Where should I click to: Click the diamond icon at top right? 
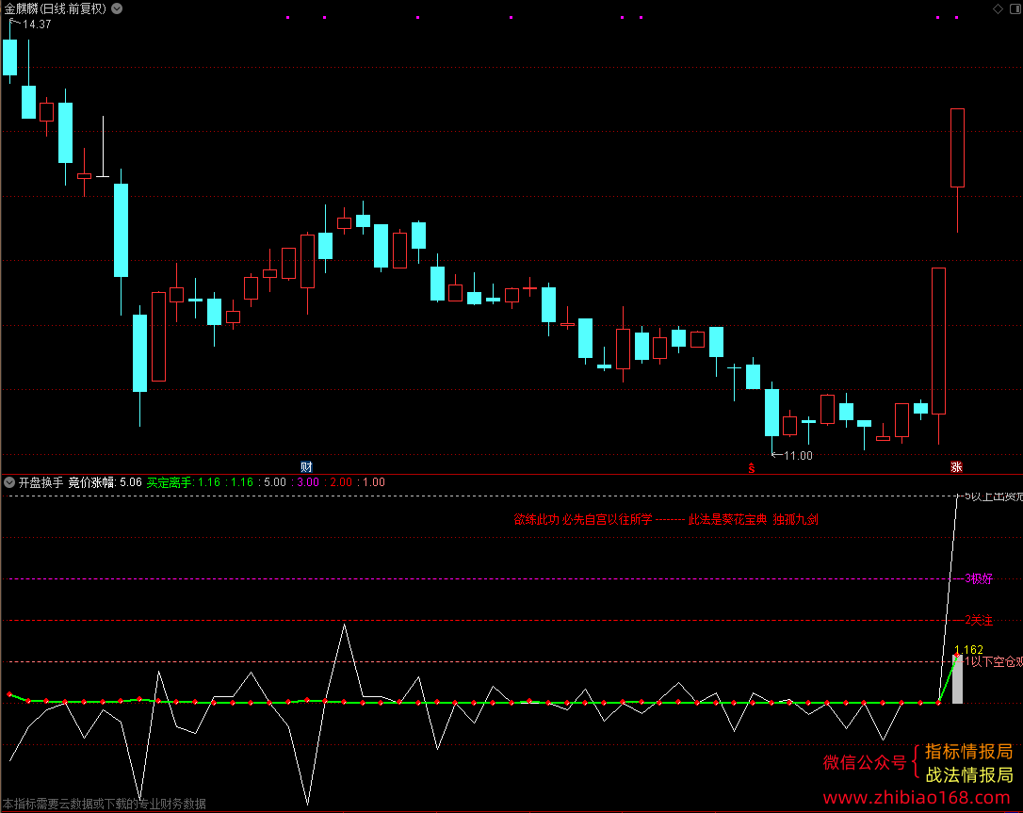(998, 8)
